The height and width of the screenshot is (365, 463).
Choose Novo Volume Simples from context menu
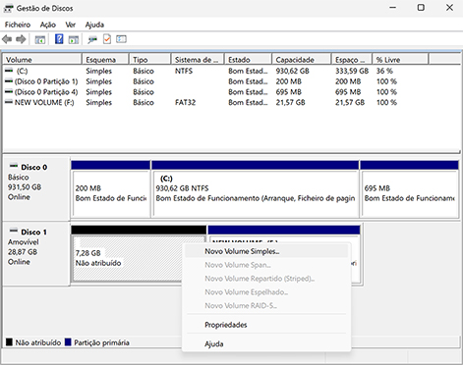coord(266,251)
